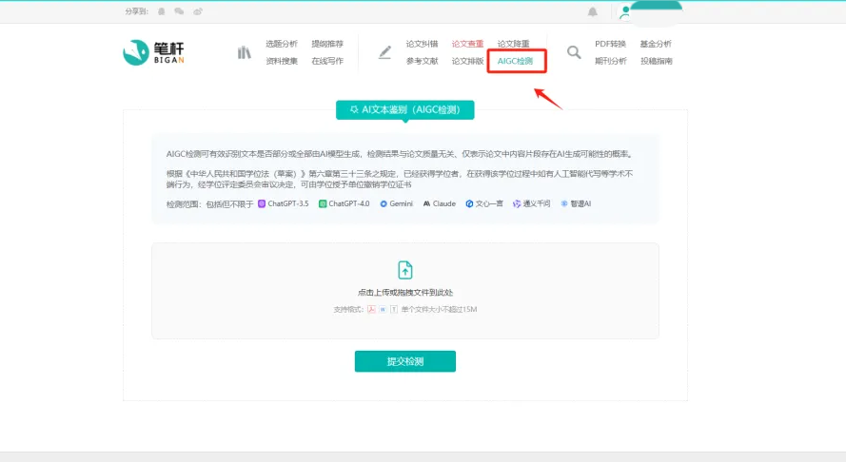Click the QQ share icon
Viewport: 846px width, 462px height.
click(162, 11)
